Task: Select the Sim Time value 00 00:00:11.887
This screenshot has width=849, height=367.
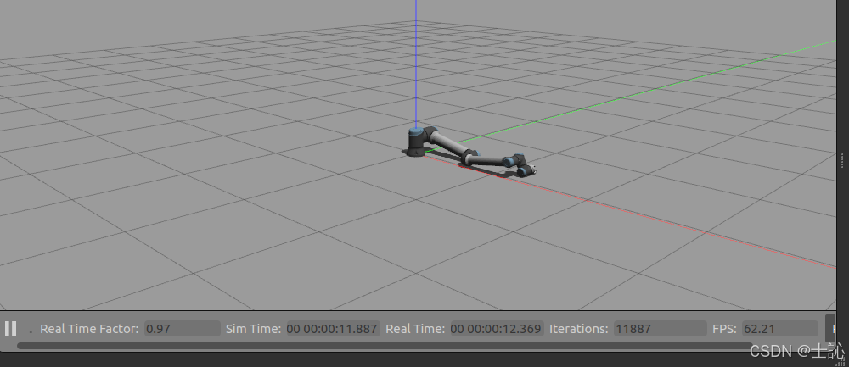Action: 333,329
